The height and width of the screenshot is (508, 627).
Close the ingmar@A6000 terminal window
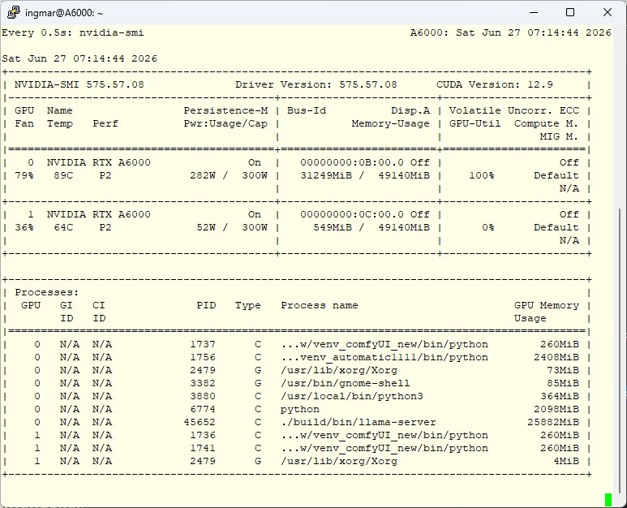pos(607,12)
